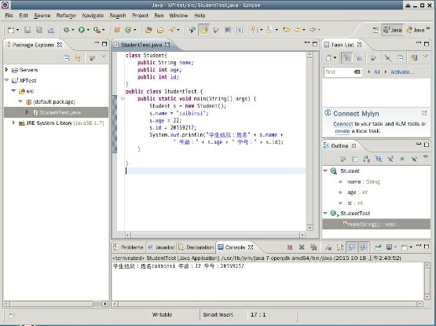The image size is (436, 326).
Task: Click the Debug bug icon in toolbar
Action: pyautogui.click(x=66, y=30)
